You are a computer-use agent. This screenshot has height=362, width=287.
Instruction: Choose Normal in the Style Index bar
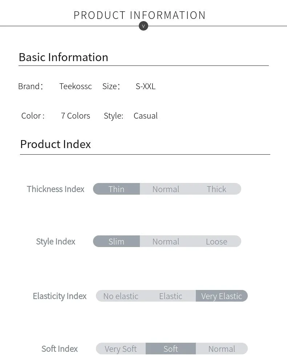(x=166, y=242)
